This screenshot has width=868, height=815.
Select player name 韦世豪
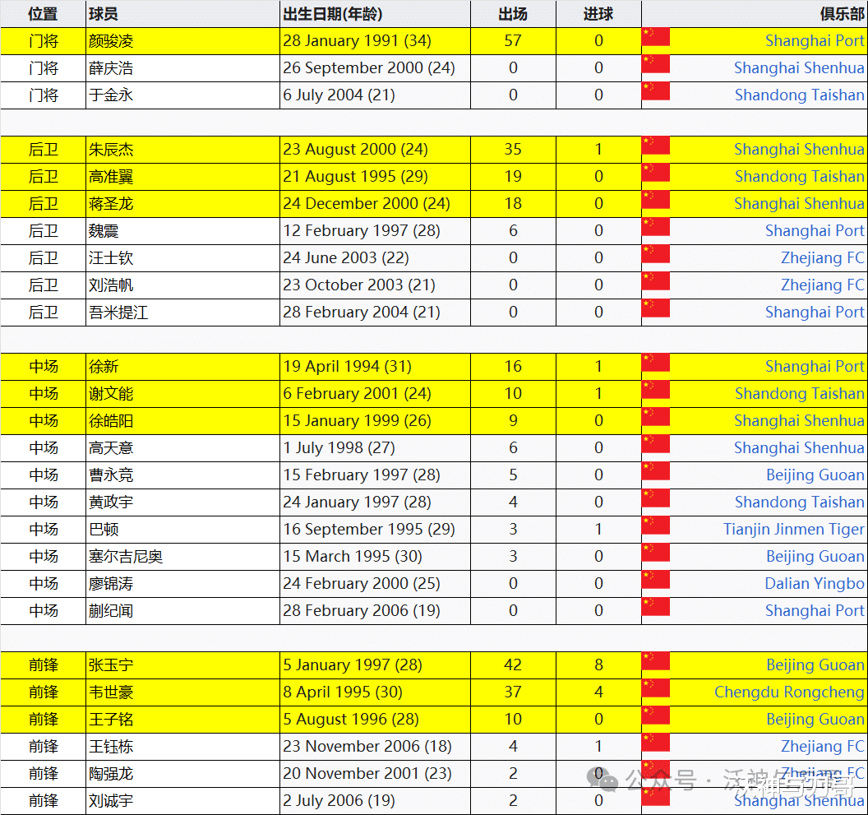point(111,692)
